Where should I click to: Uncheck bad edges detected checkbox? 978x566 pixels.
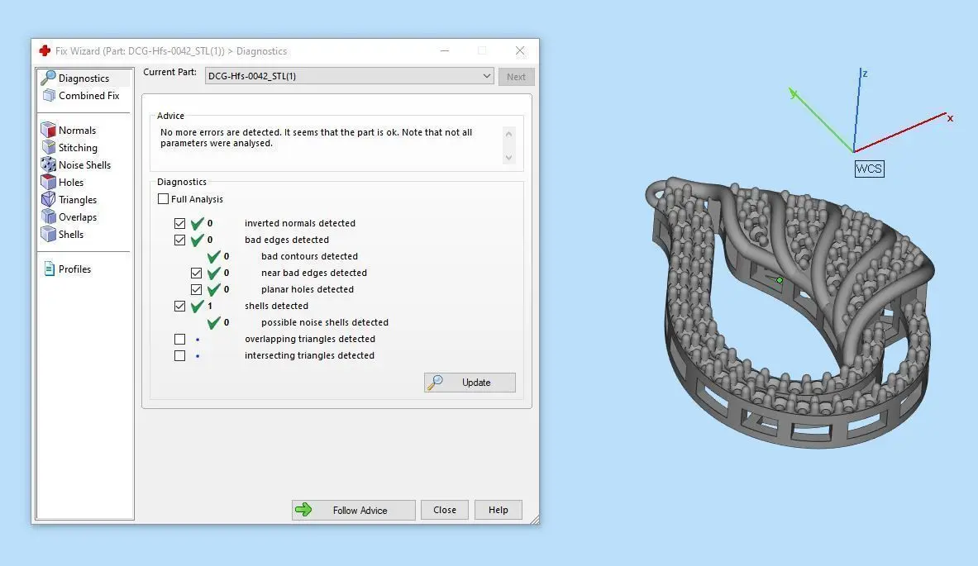179,240
